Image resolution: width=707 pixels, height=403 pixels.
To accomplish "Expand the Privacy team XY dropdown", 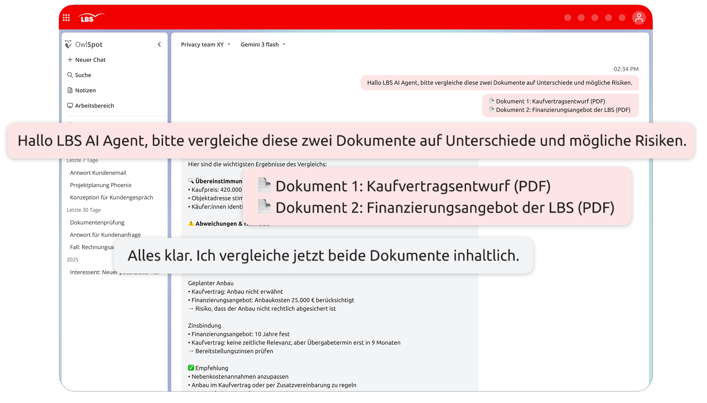I will pos(206,45).
